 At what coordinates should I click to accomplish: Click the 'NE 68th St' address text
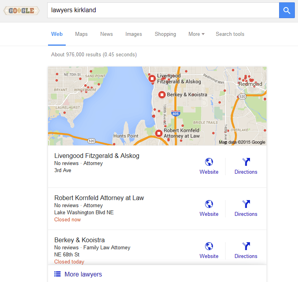pyautogui.click(x=67, y=254)
